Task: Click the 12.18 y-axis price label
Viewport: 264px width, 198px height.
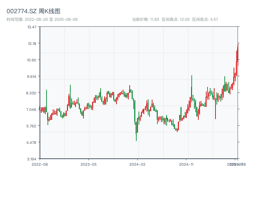Action: coord(32,43)
